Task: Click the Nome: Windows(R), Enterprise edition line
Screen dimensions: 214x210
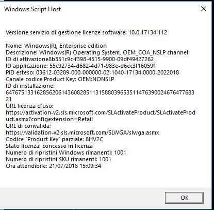Action: (x=56, y=46)
